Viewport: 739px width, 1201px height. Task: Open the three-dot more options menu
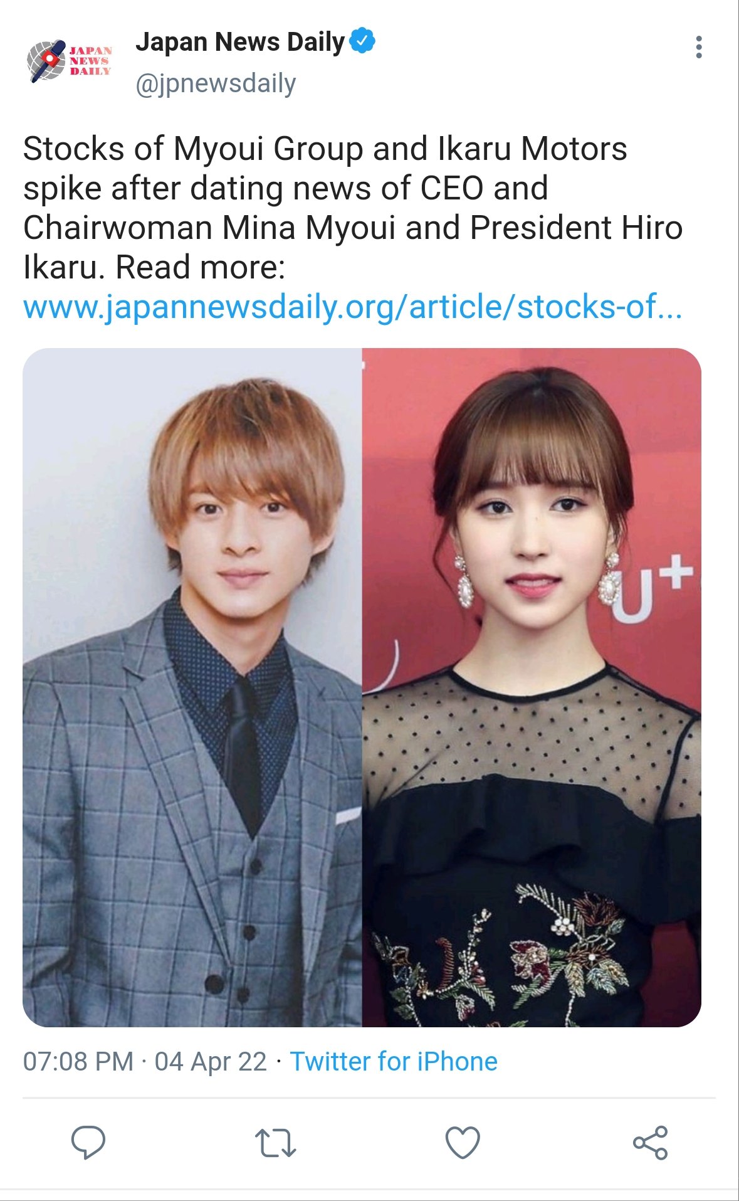(699, 47)
